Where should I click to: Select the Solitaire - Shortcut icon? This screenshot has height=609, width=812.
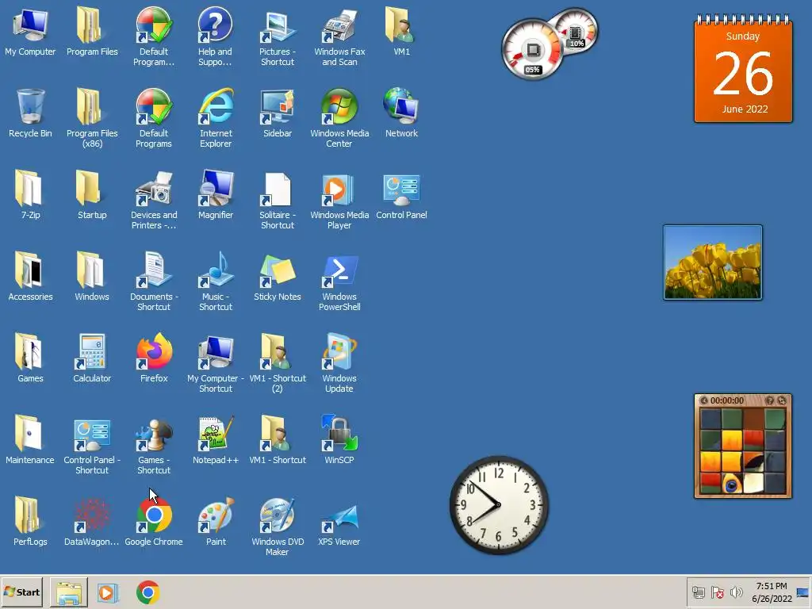tap(278, 201)
